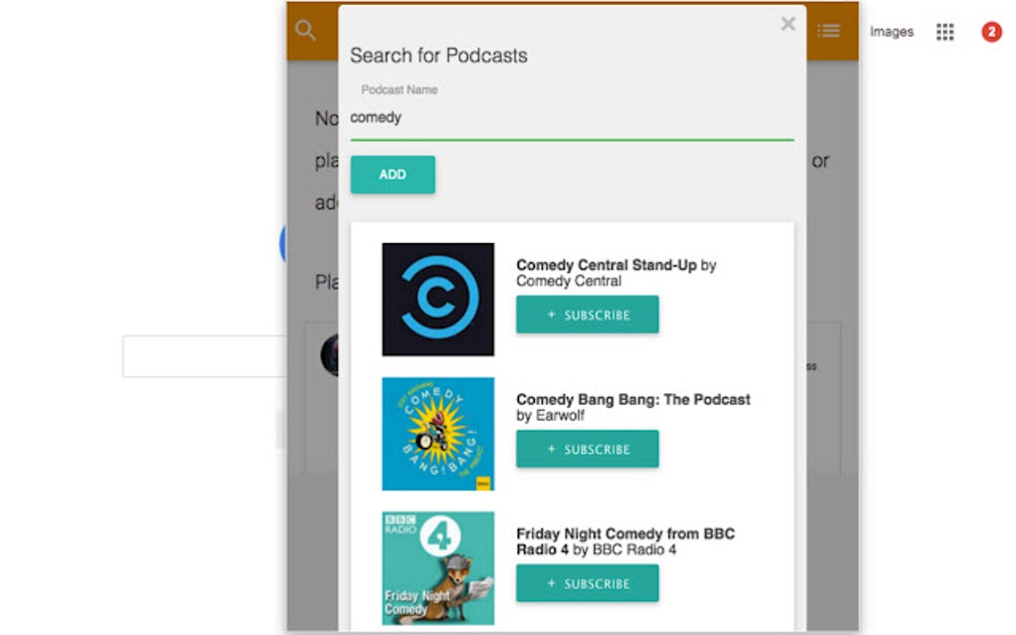Click the Search for Podcasts heading
This screenshot has width=1016, height=635.
tap(438, 56)
